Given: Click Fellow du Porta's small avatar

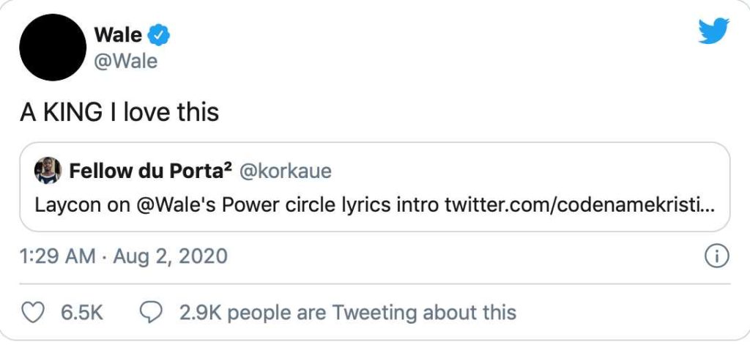Looking at the screenshot, I should point(47,172).
